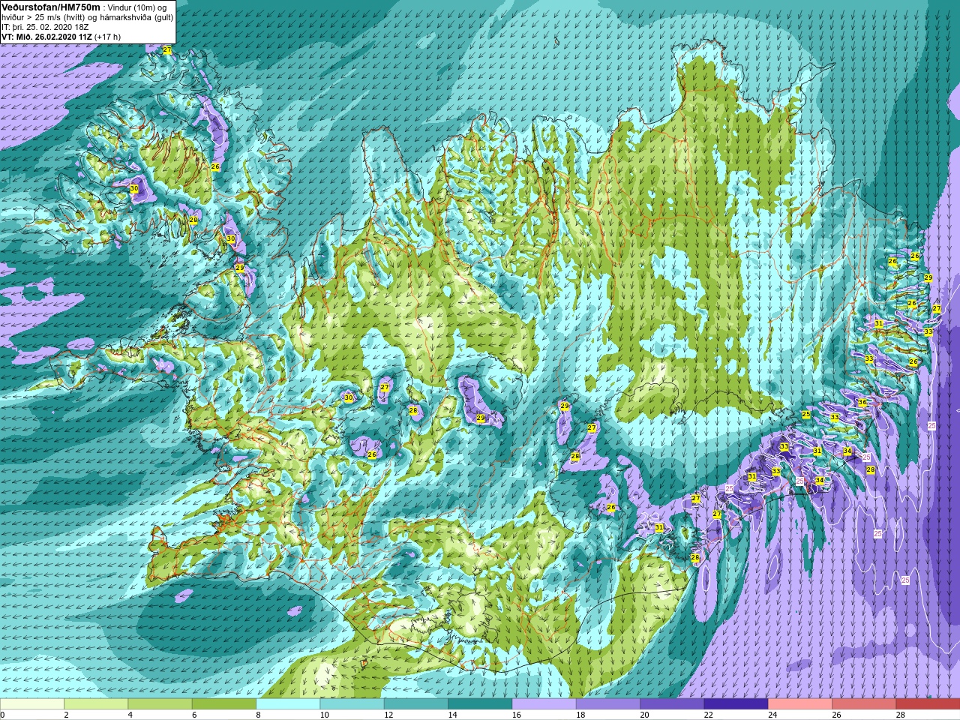Click the yellow '25' gust label on the map

pos(806,414)
